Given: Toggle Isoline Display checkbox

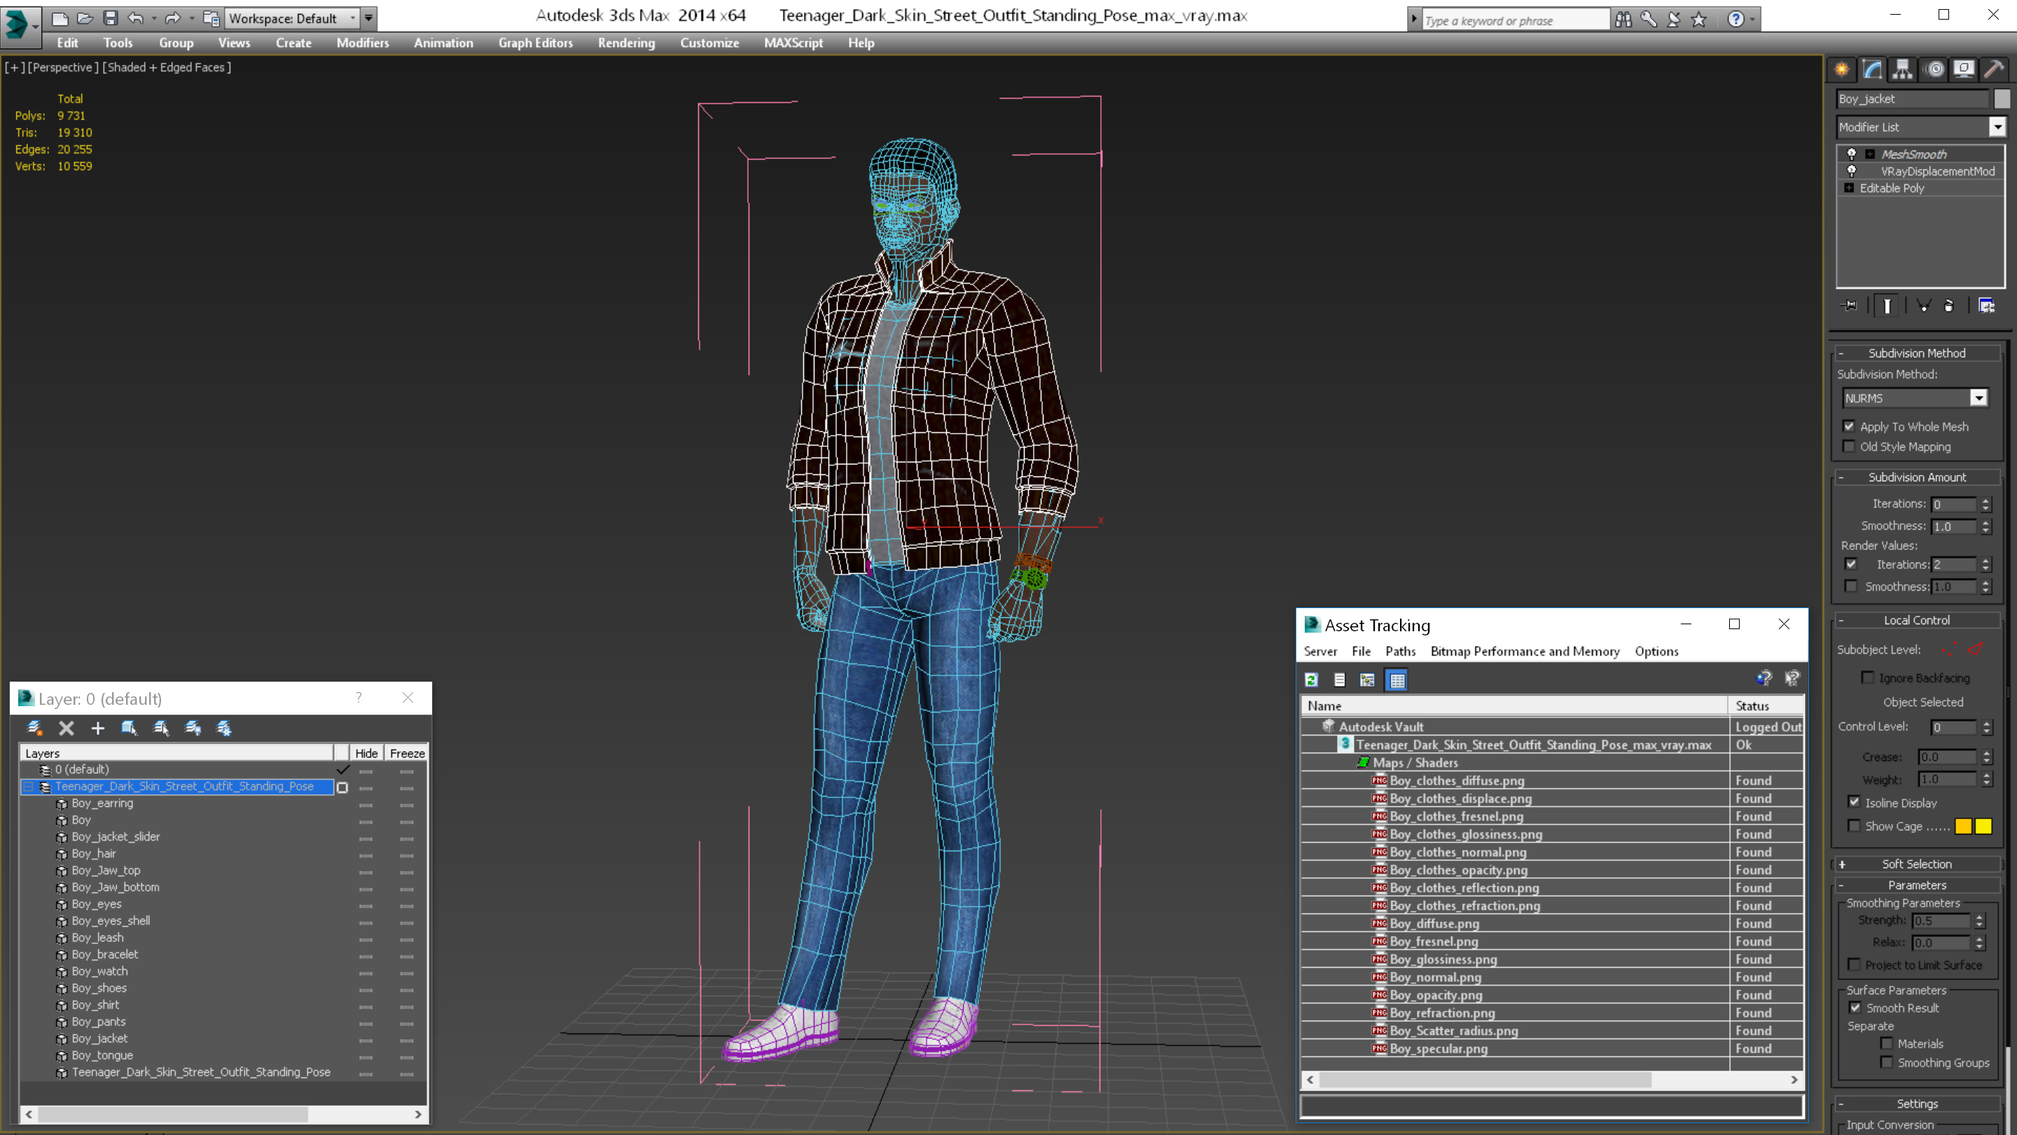Looking at the screenshot, I should (1854, 802).
